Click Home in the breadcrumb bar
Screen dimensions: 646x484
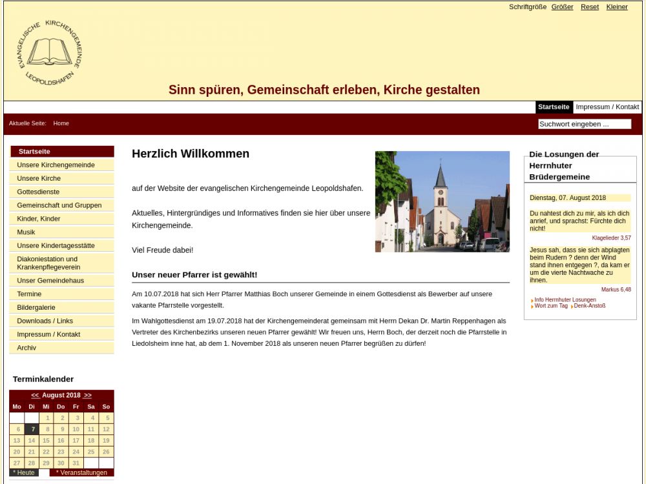pos(61,123)
